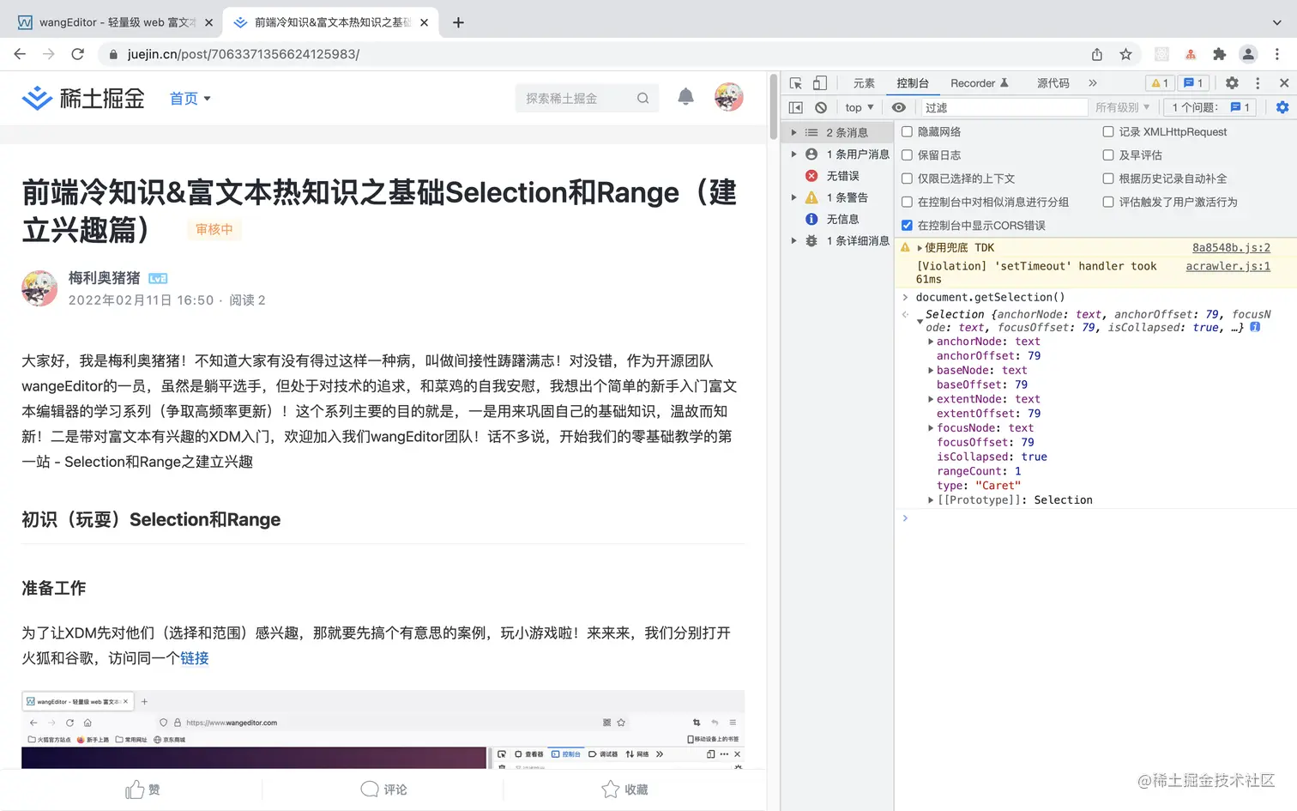Collapse the Selection object output
The image size is (1297, 811).
[x=920, y=322]
